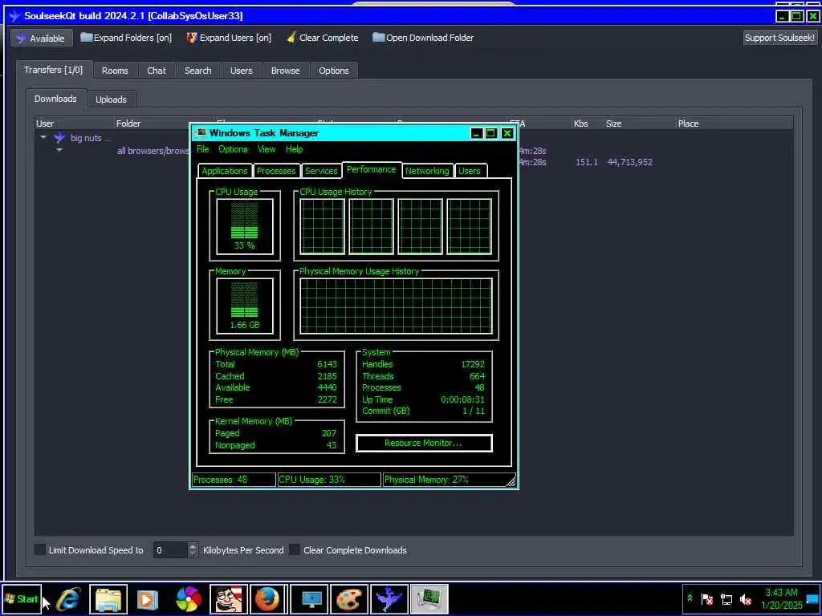Click the Folder column header
Viewport: 822px width, 616px height.
pyautogui.click(x=165, y=124)
